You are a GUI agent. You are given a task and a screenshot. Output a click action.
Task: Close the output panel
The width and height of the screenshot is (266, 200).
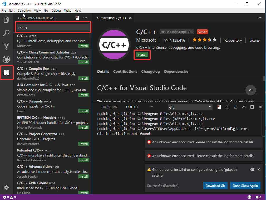[260, 107]
